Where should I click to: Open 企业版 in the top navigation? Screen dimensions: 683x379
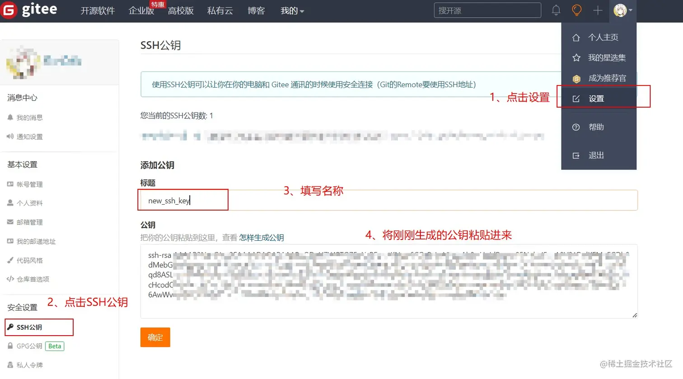tap(141, 11)
